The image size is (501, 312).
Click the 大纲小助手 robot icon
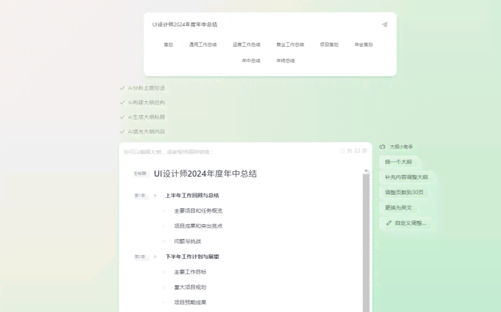coord(382,147)
